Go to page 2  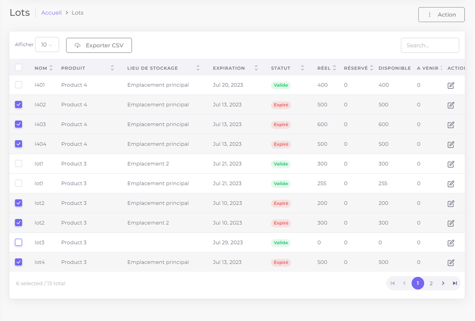pos(431,283)
